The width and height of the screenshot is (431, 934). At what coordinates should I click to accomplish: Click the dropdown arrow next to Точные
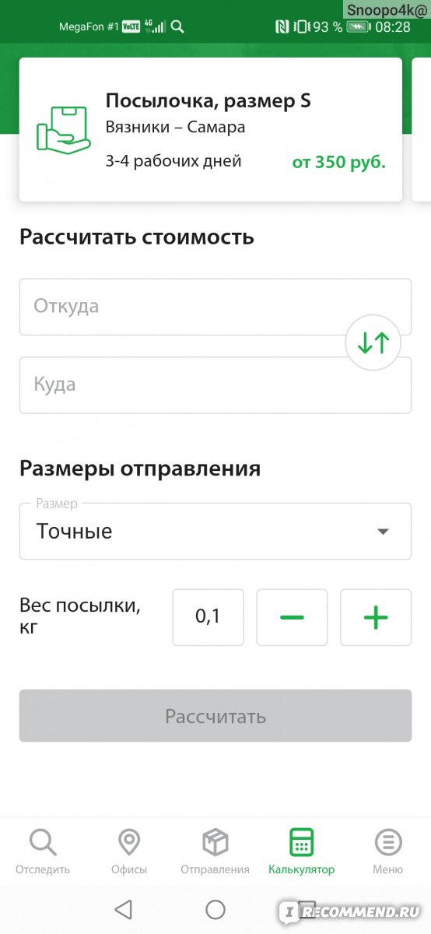[x=382, y=532]
